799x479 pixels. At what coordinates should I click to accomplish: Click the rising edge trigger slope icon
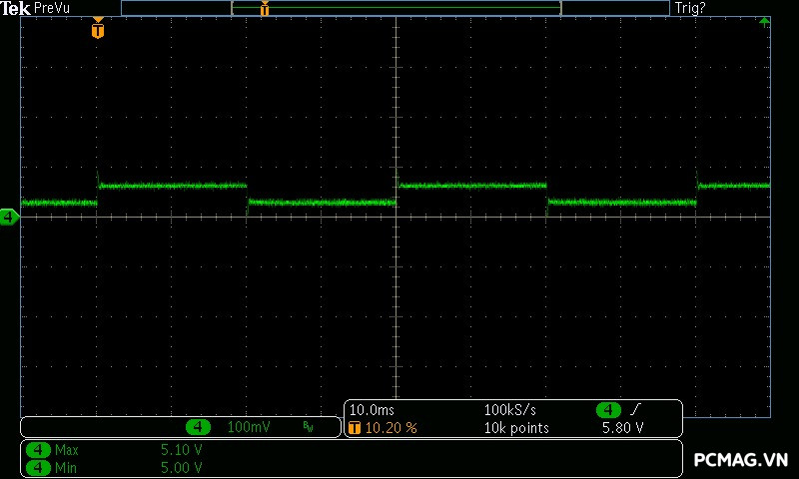point(636,410)
